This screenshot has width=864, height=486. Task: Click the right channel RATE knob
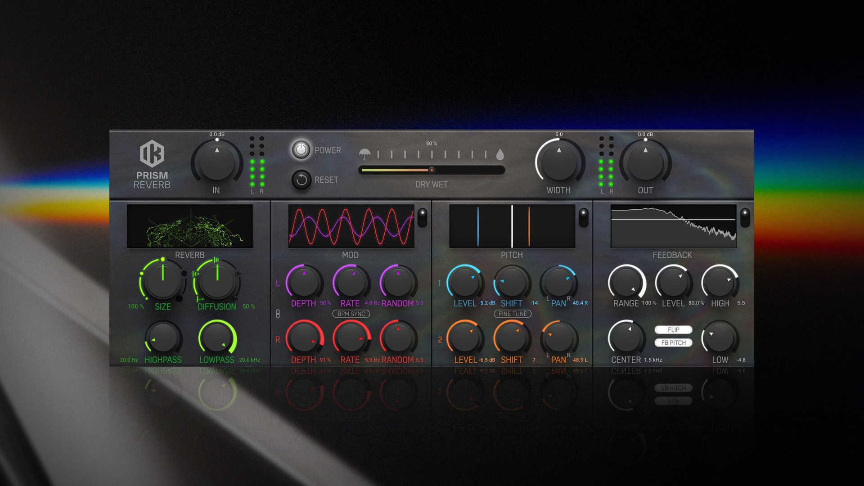(x=351, y=337)
